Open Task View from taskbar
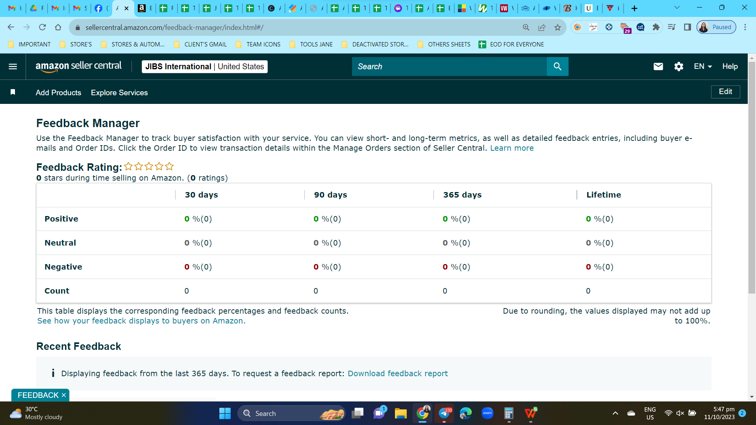 (358, 413)
